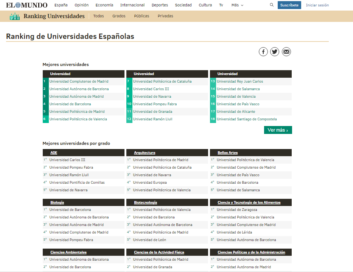The image size is (353, 272).
Task: Open the Ciencias Ambientales degree ranking
Action: pos(68,252)
